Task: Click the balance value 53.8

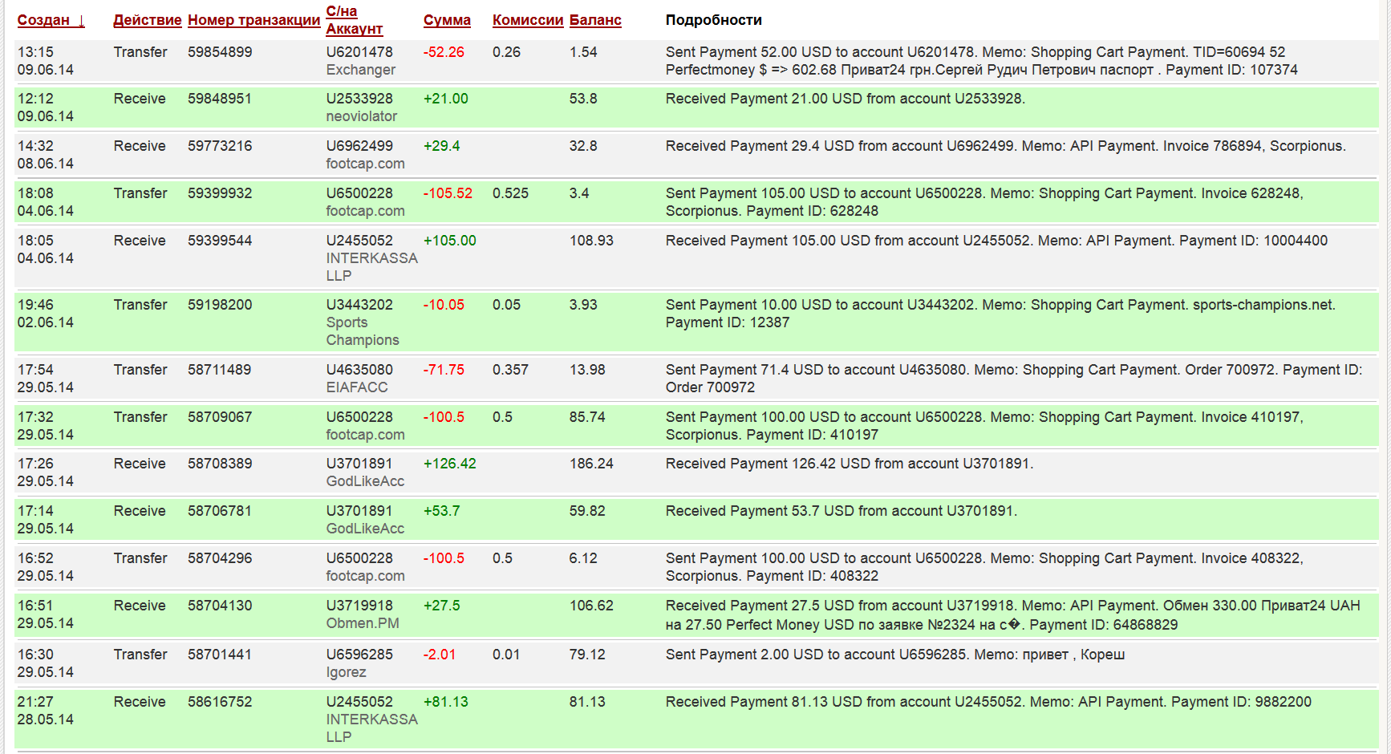Action: tap(583, 99)
